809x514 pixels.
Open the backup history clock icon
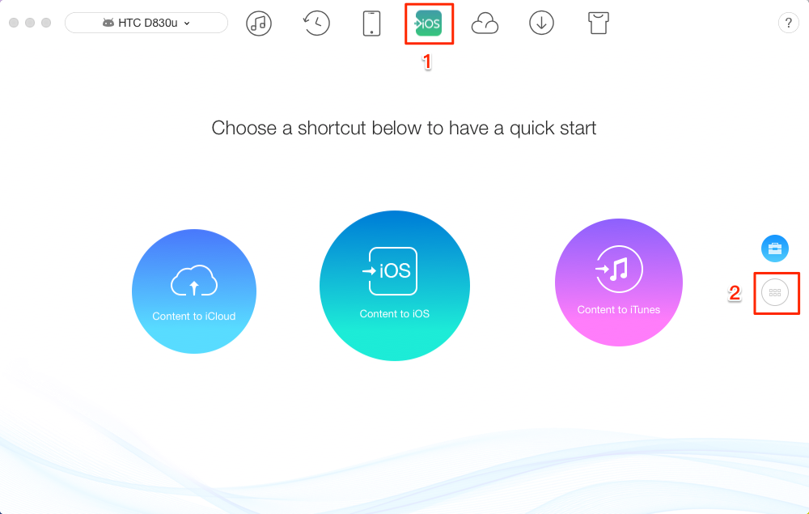pos(316,23)
